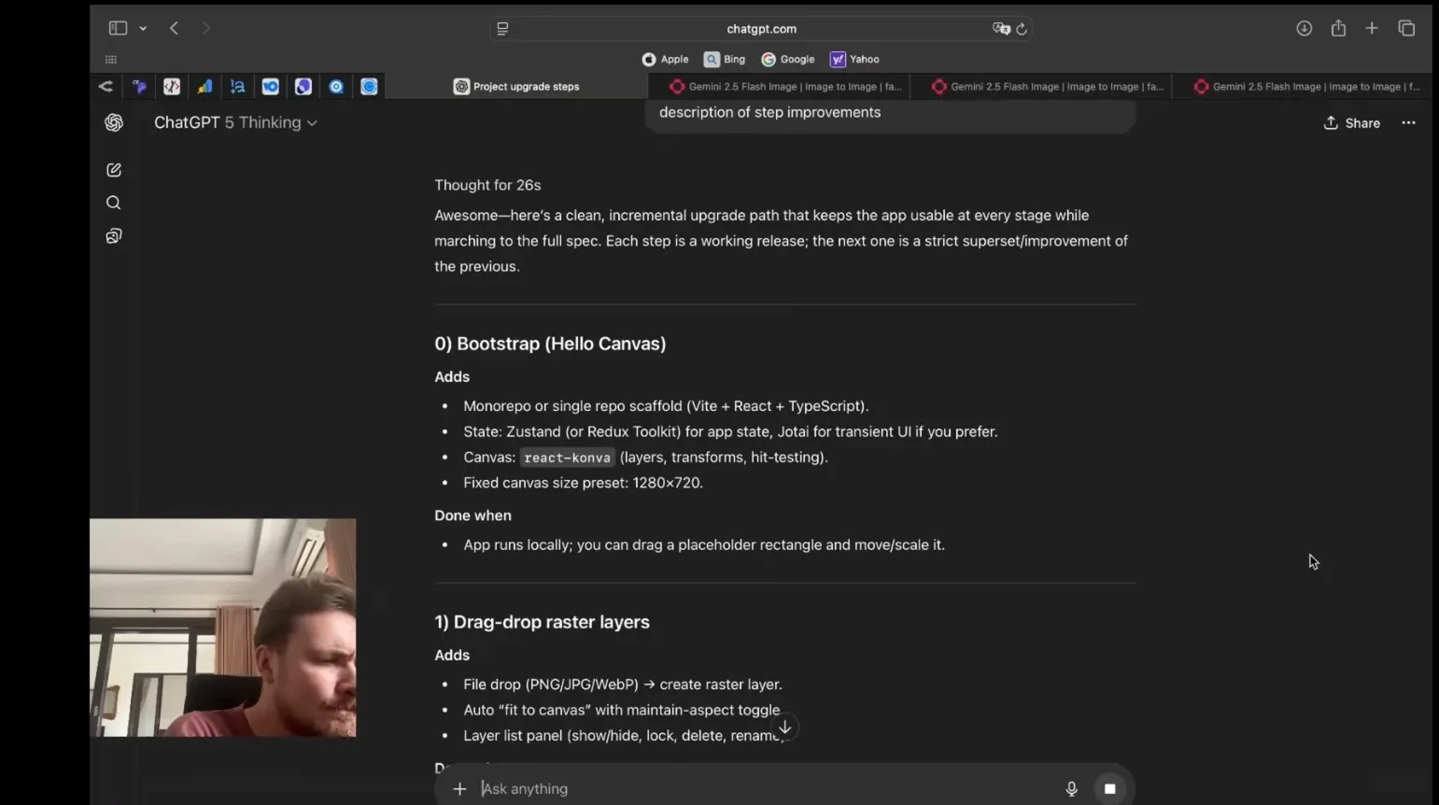The height and width of the screenshot is (805, 1439).
Task: Open the search chats magnifier icon
Action: (x=114, y=203)
